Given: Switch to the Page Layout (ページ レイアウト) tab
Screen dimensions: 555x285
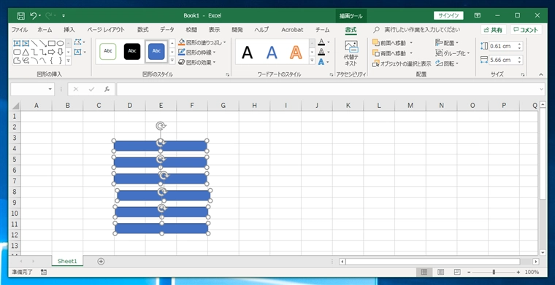Looking at the screenshot, I should [106, 30].
